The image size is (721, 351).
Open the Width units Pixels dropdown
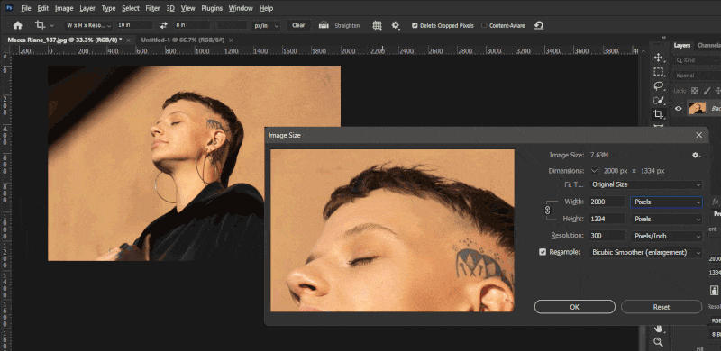tap(666, 202)
